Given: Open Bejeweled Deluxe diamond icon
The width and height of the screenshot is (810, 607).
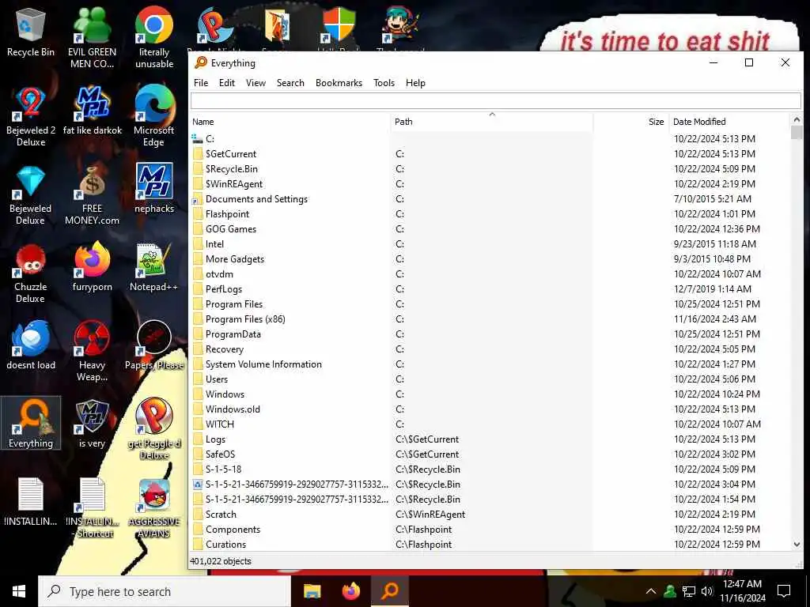Looking at the screenshot, I should 31,196.
